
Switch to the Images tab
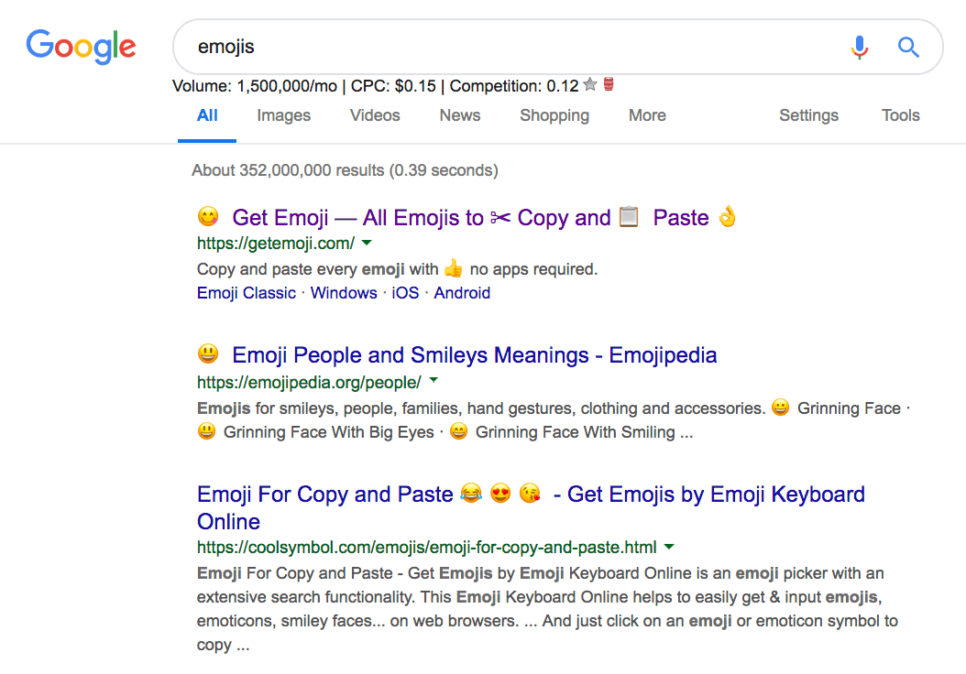tap(283, 115)
